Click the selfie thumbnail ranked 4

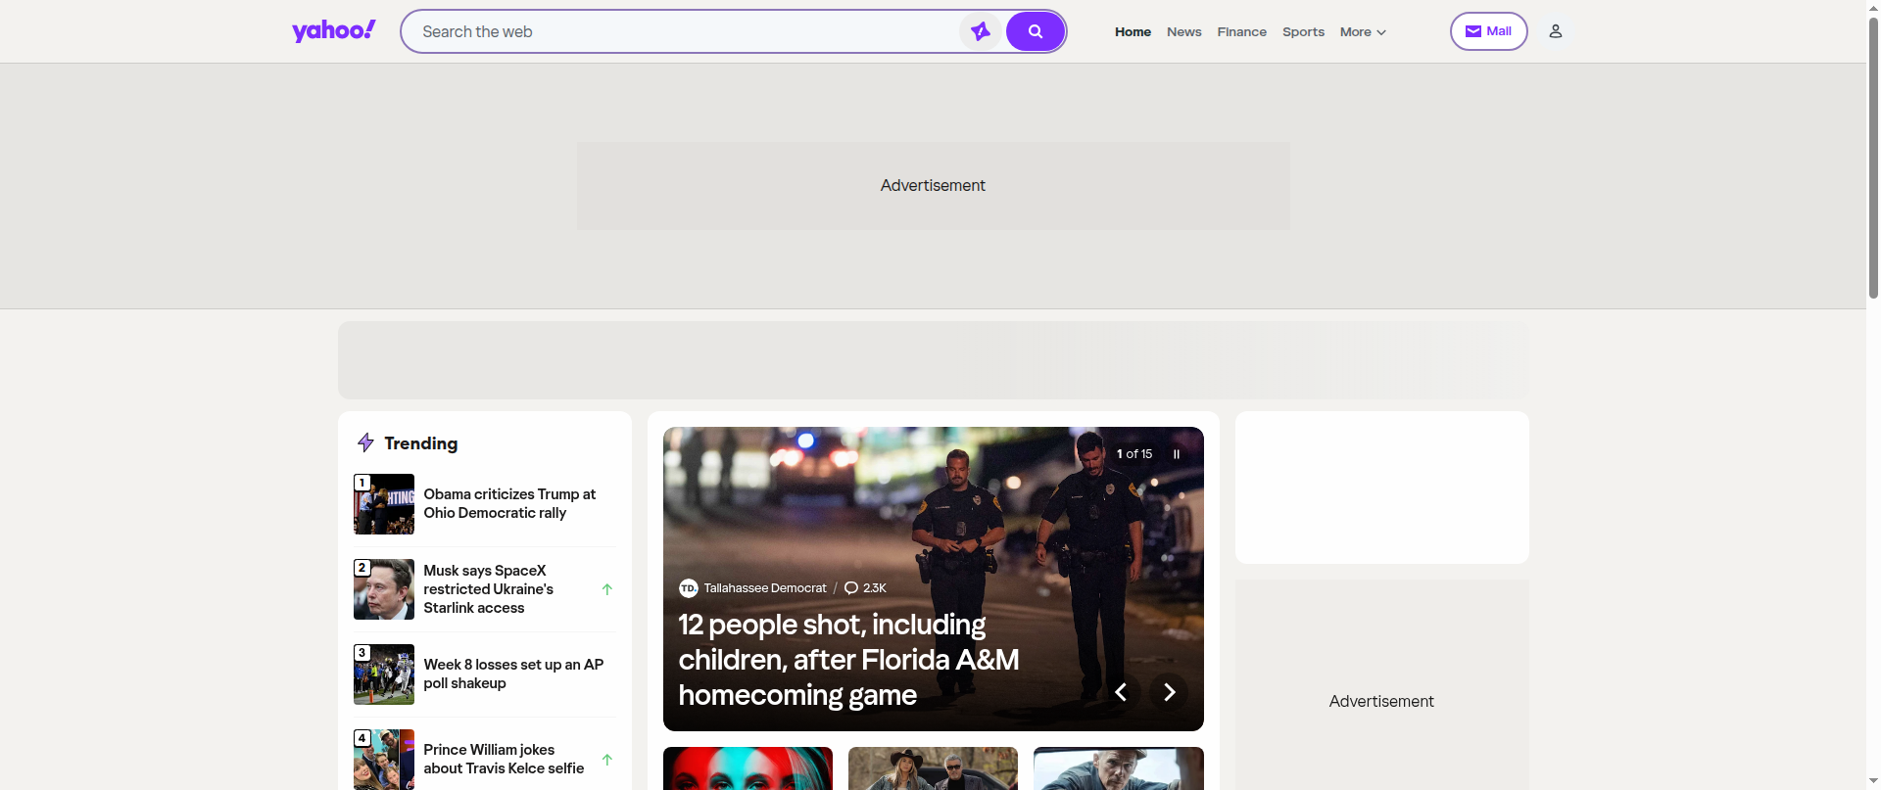384,760
